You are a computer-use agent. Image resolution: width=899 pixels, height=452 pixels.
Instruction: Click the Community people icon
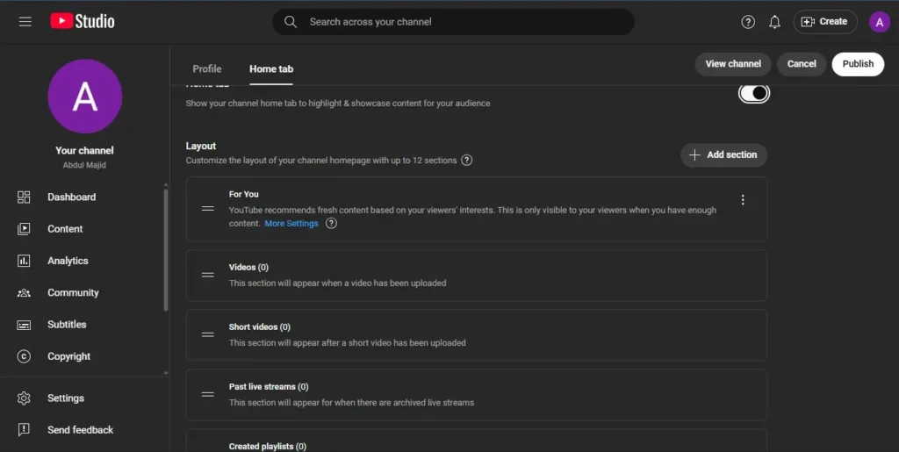tap(24, 293)
